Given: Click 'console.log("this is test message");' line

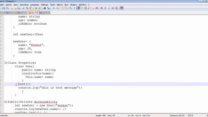Looking at the screenshot, I should [x=50, y=88].
